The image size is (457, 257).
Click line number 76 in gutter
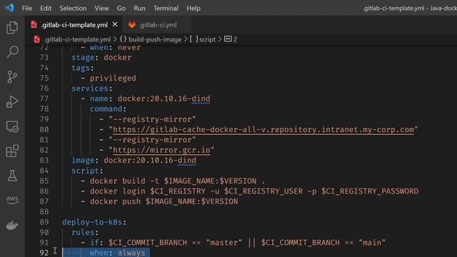coord(44,89)
